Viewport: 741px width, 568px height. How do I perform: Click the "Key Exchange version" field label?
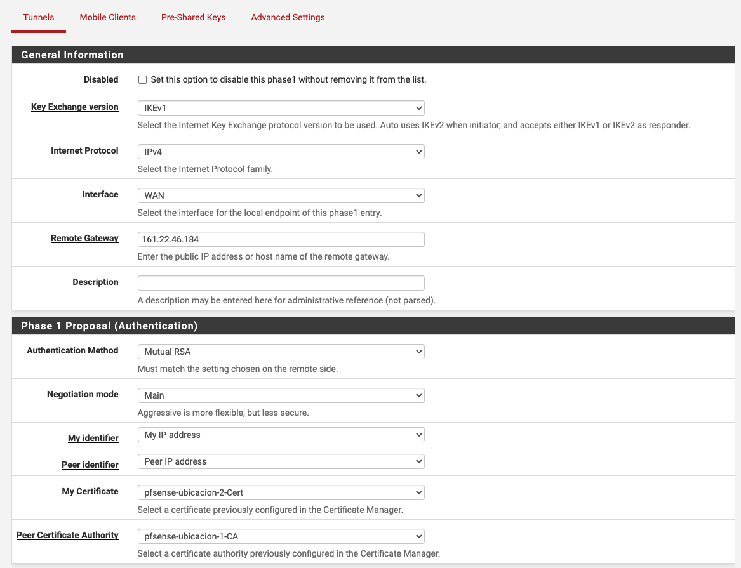75,107
